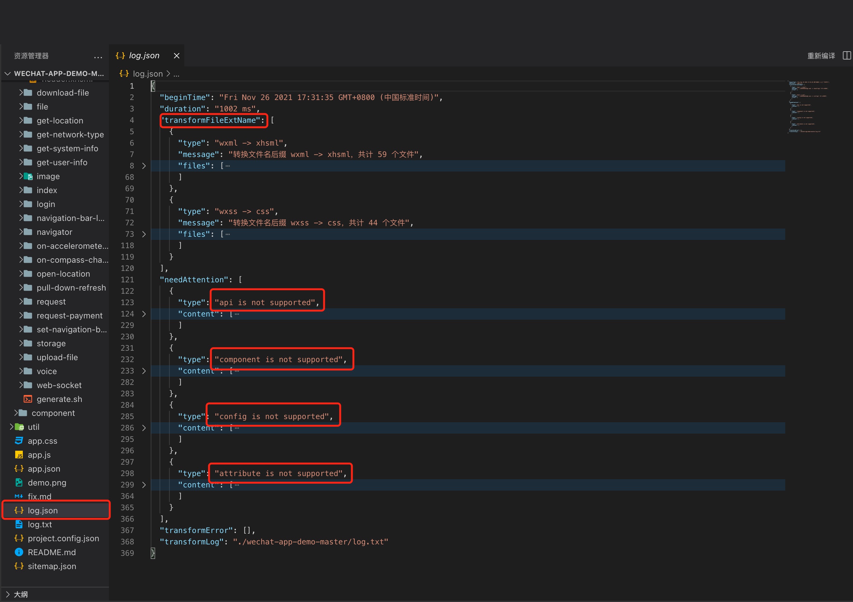Viewport: 853px width, 602px height.
Task: Click the demo.png image file icon
Action: 19,482
